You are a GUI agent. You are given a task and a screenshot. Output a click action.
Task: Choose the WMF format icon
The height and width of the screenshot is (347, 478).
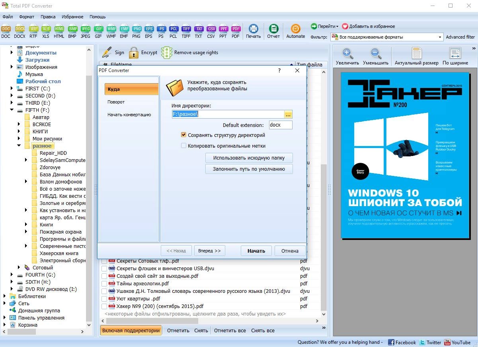[x=111, y=31]
